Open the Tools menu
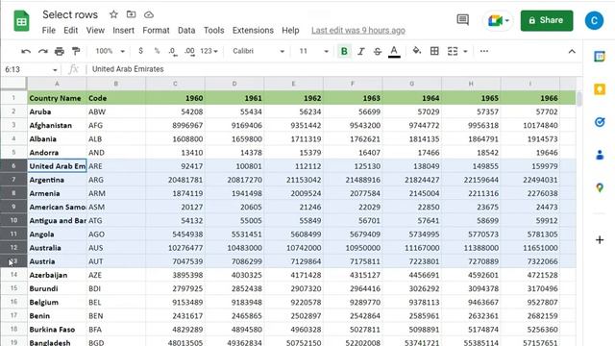 (213, 30)
